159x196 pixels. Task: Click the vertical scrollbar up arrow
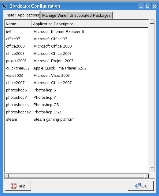152,22
